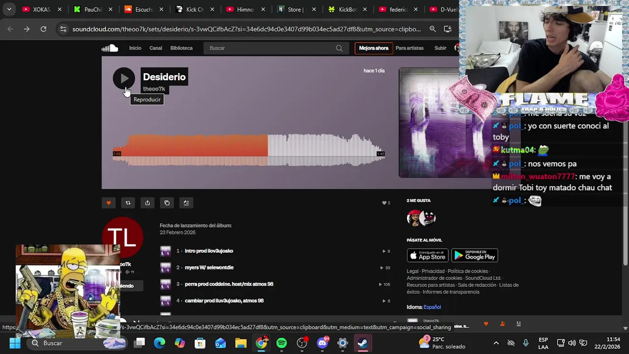Switch to the KickBot tab
The height and width of the screenshot is (354, 629).
click(x=347, y=9)
